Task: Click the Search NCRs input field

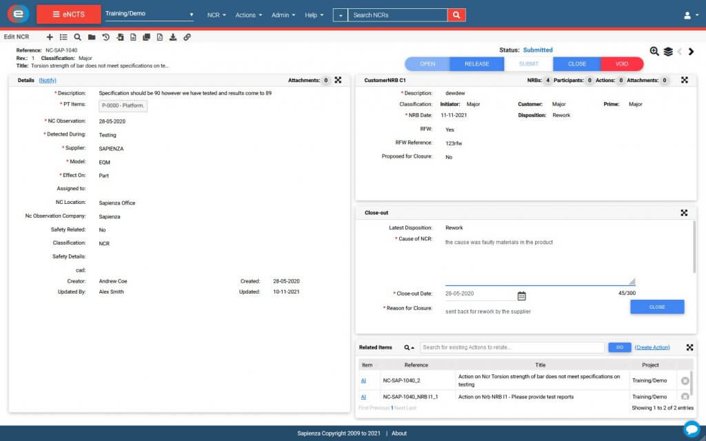Action: pos(397,14)
